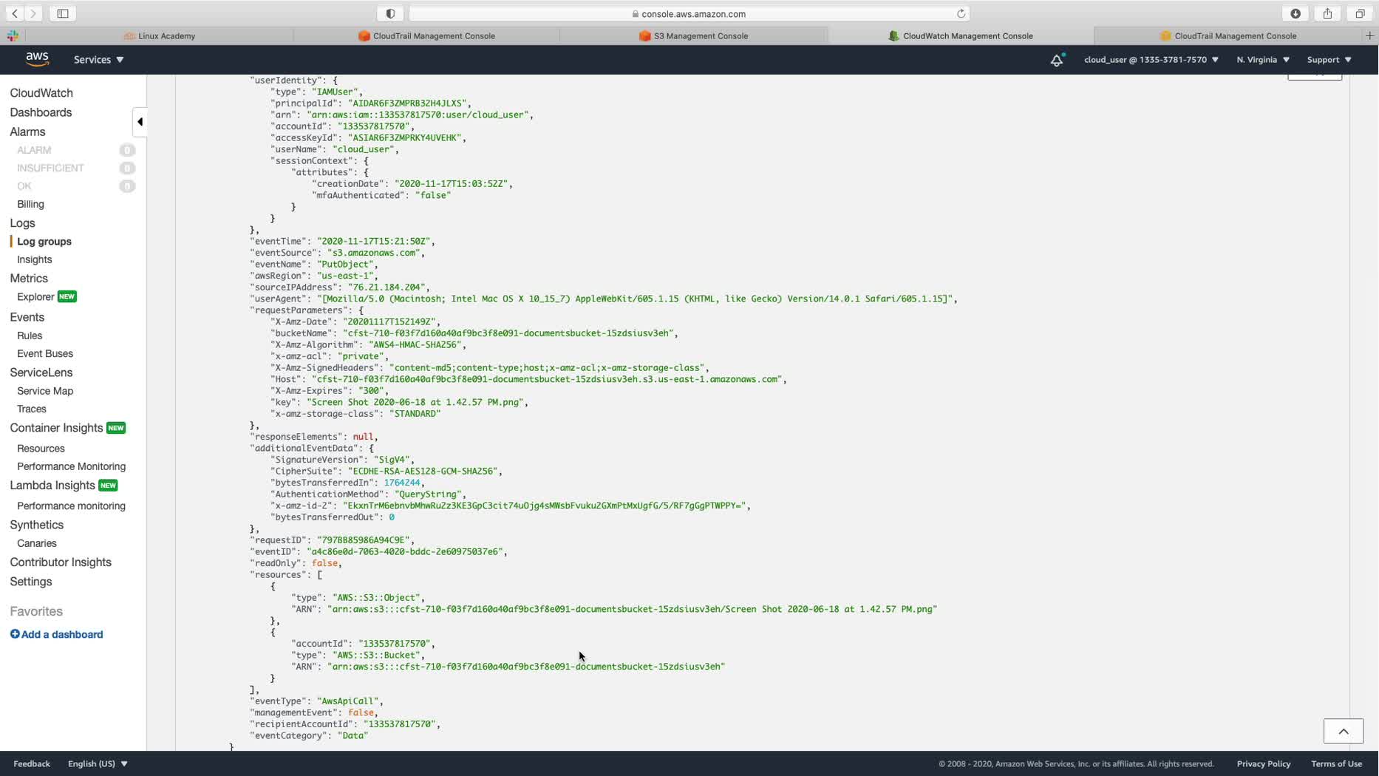This screenshot has width=1379, height=776.
Task: Open Dashboards in the sidebar
Action: coord(41,112)
